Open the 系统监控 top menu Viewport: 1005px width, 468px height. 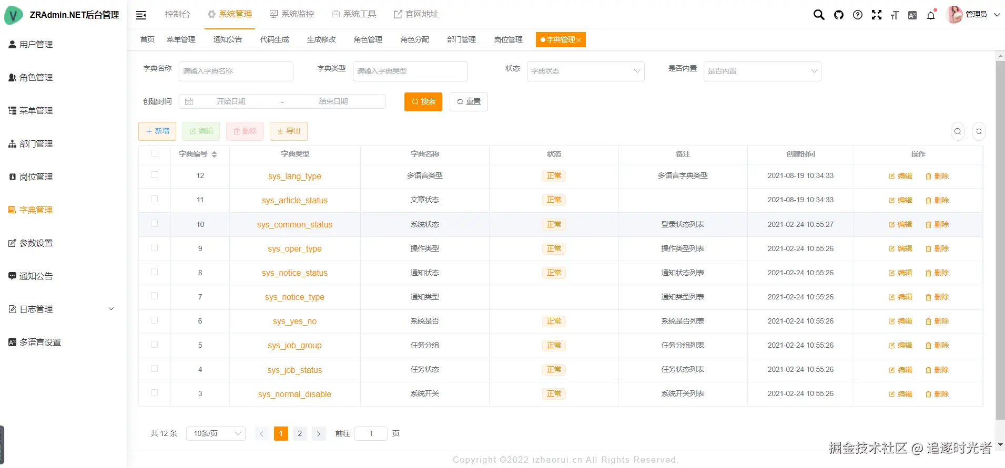292,14
